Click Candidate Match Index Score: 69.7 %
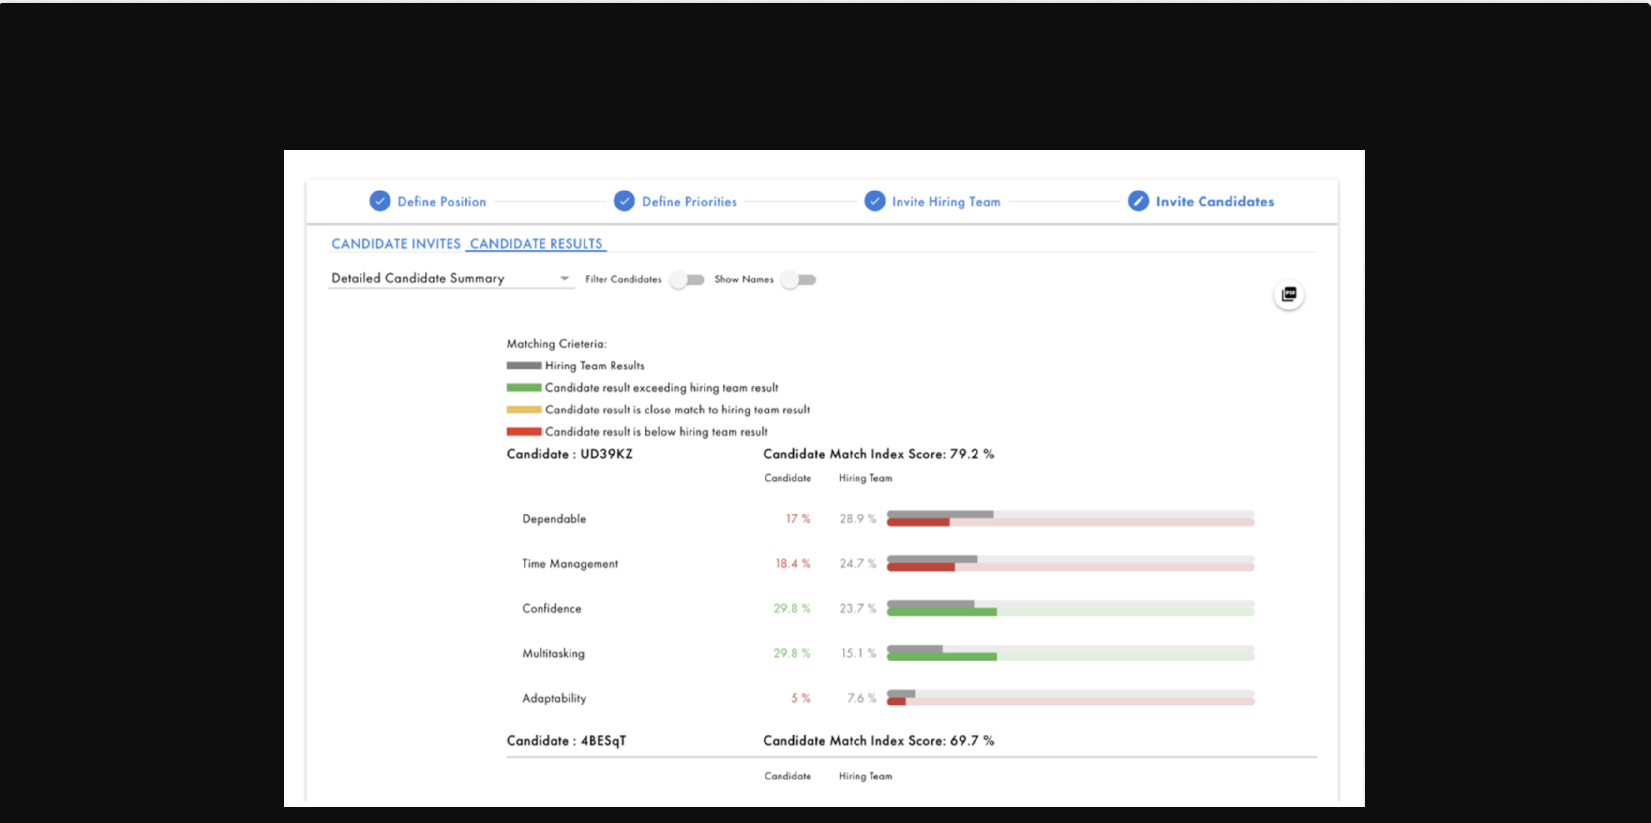 pyautogui.click(x=879, y=741)
